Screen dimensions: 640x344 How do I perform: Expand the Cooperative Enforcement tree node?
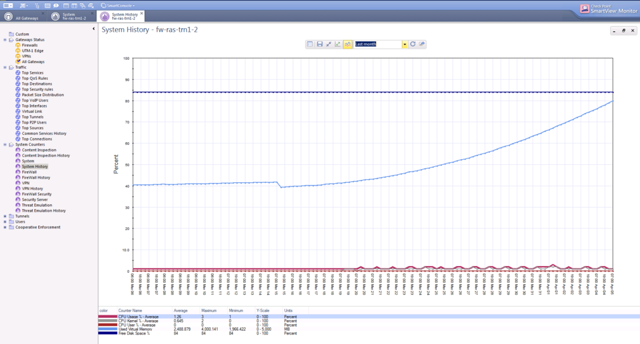tap(5, 227)
